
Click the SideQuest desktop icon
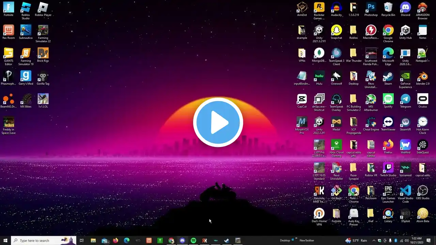pos(423,146)
